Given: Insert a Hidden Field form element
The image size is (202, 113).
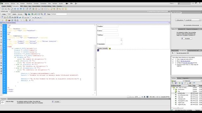Looking at the screenshot, I should click(9, 9).
